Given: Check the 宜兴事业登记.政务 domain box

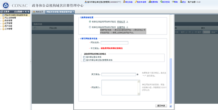Looking at the screenshot, I should 84,57.
